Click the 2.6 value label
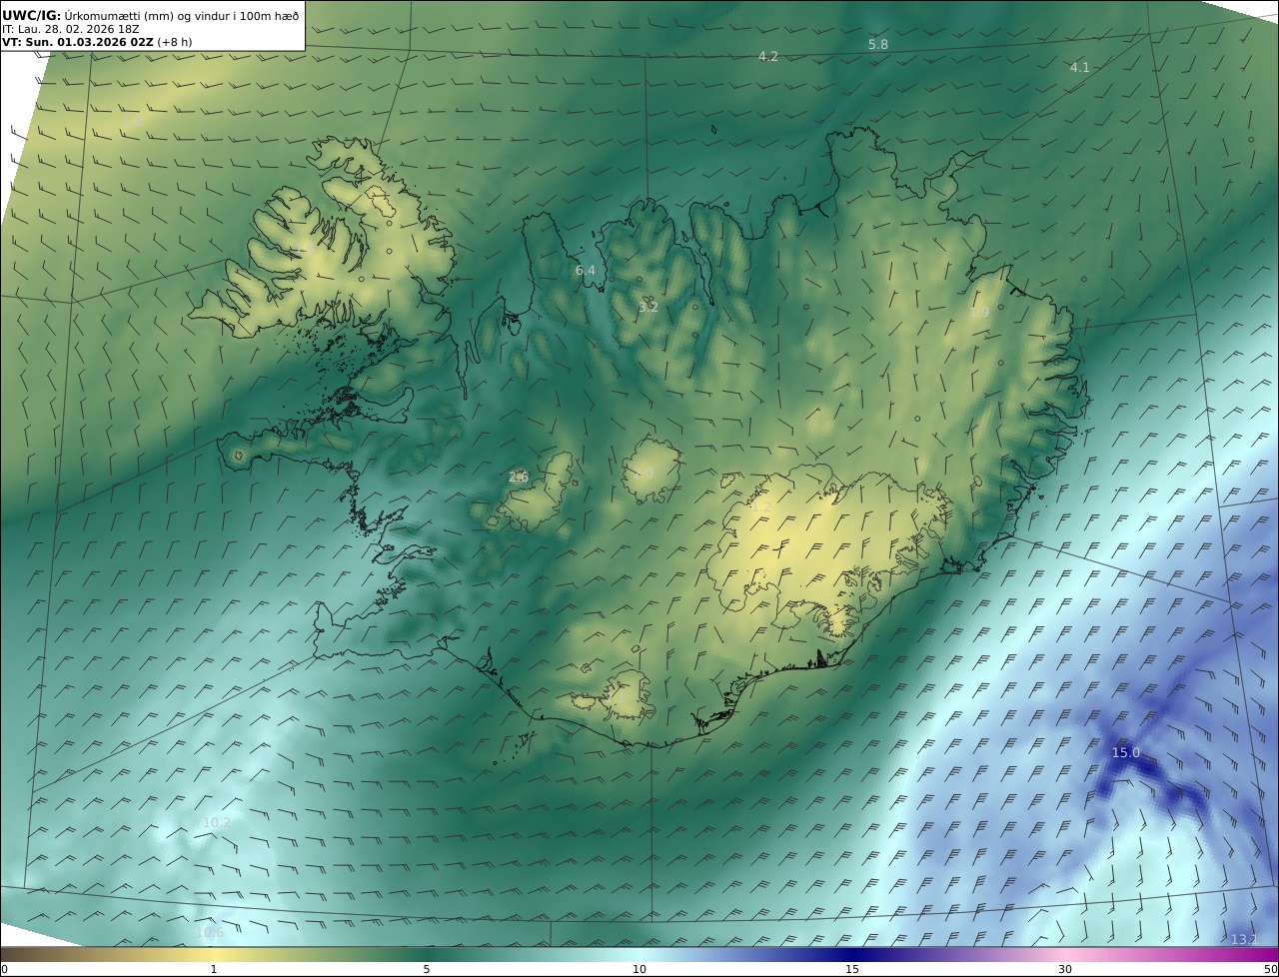Image resolution: width=1279 pixels, height=977 pixels. tap(519, 478)
